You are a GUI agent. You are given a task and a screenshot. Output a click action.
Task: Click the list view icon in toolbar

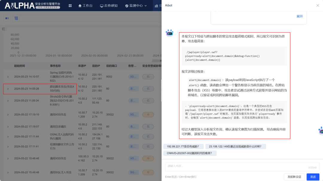click(7, 18)
